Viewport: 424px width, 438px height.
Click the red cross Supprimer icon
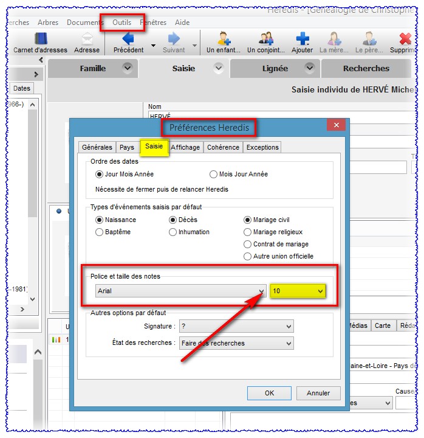point(405,38)
